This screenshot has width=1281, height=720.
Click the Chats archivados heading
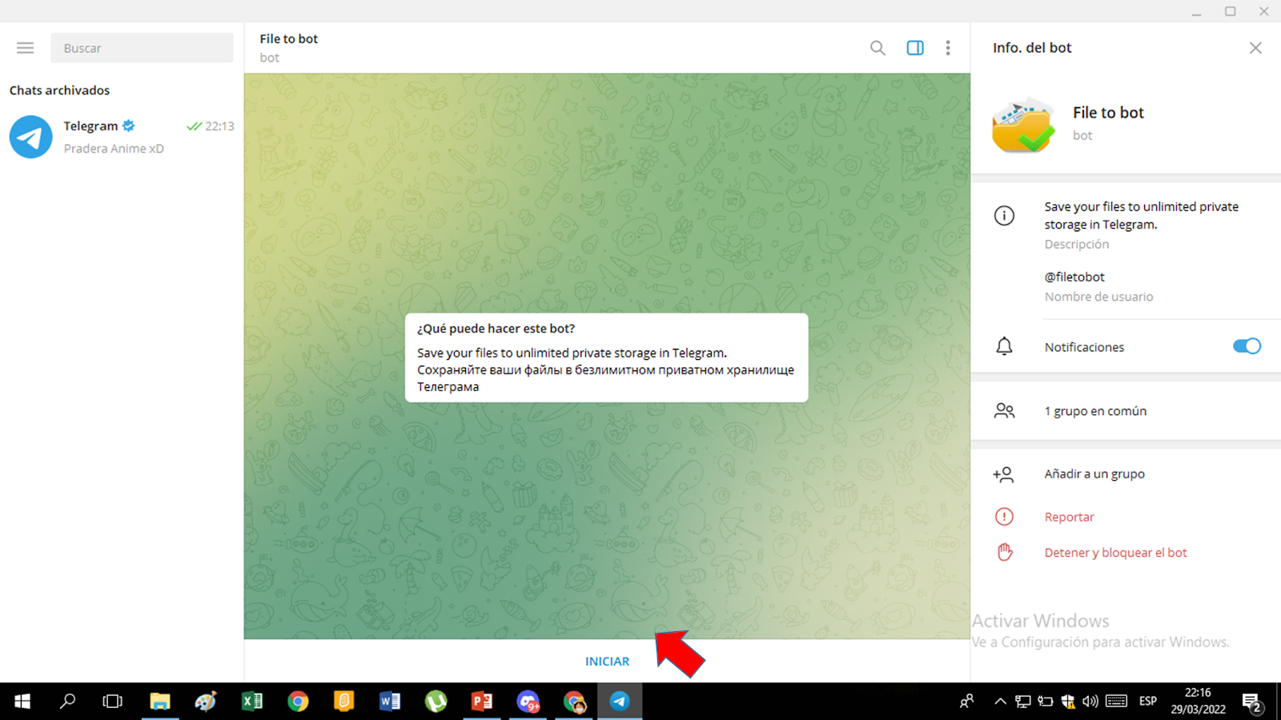click(59, 90)
